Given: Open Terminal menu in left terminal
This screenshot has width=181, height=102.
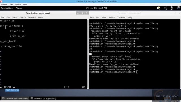Looking at the screenshot, I should click(32, 18).
